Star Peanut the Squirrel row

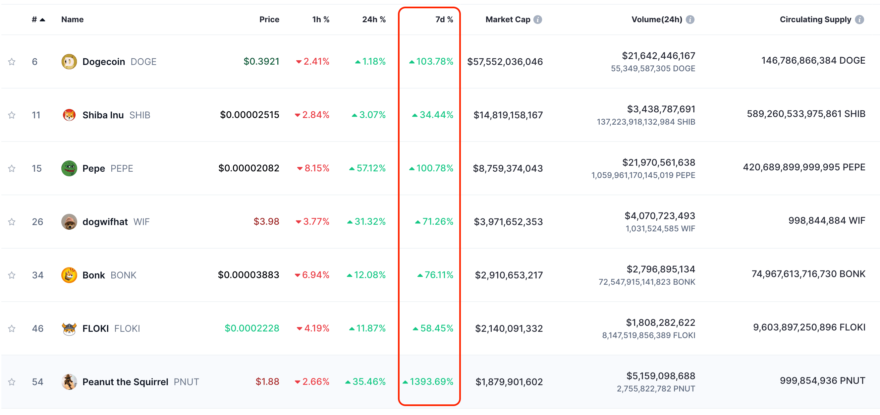coord(12,382)
